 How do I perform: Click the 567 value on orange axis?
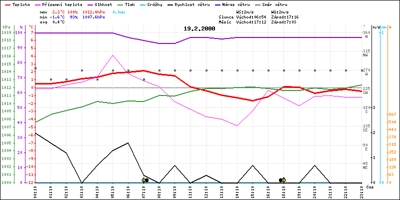pos(392,114)
